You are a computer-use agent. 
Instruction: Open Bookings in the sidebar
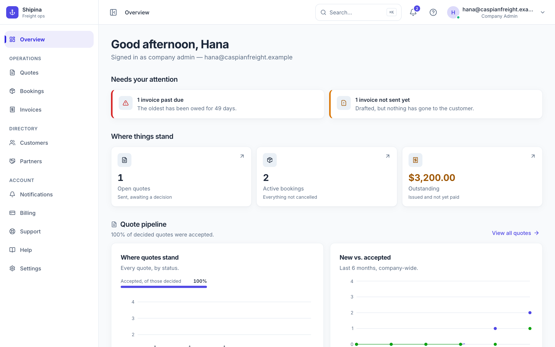49,91
